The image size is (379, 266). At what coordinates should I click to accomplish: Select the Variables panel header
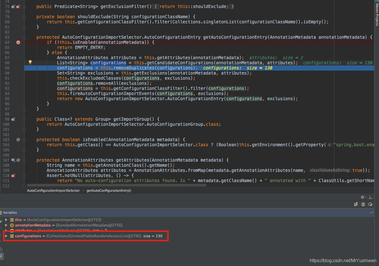[x=187, y=213]
